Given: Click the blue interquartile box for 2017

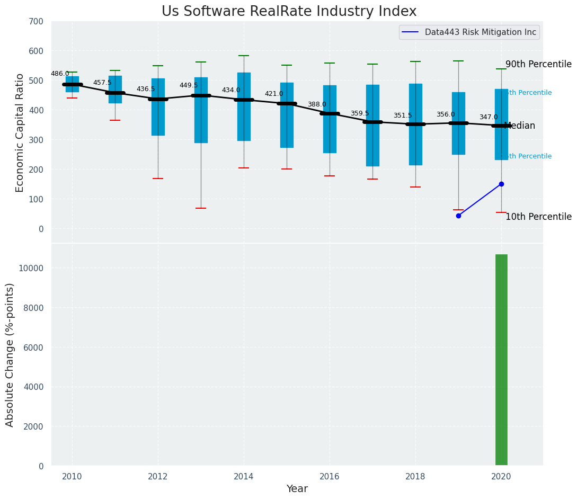Looking at the screenshot, I should click(x=373, y=126).
